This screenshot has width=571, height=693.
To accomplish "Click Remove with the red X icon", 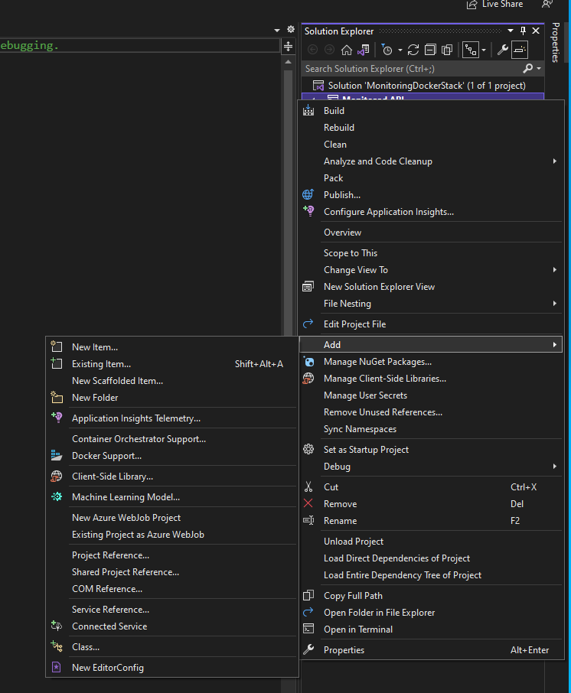I will point(431,503).
